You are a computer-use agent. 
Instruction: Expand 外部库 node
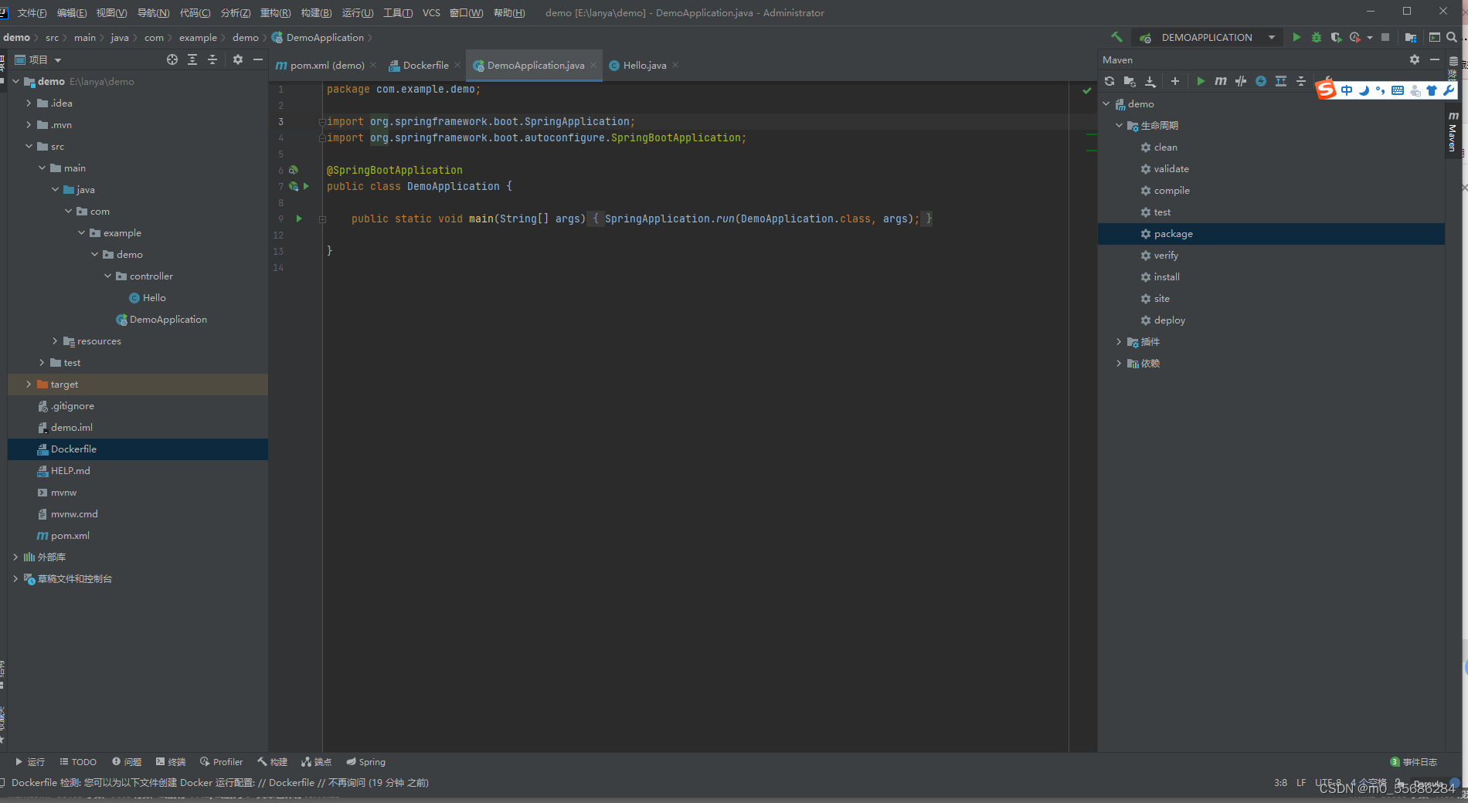pos(15,557)
